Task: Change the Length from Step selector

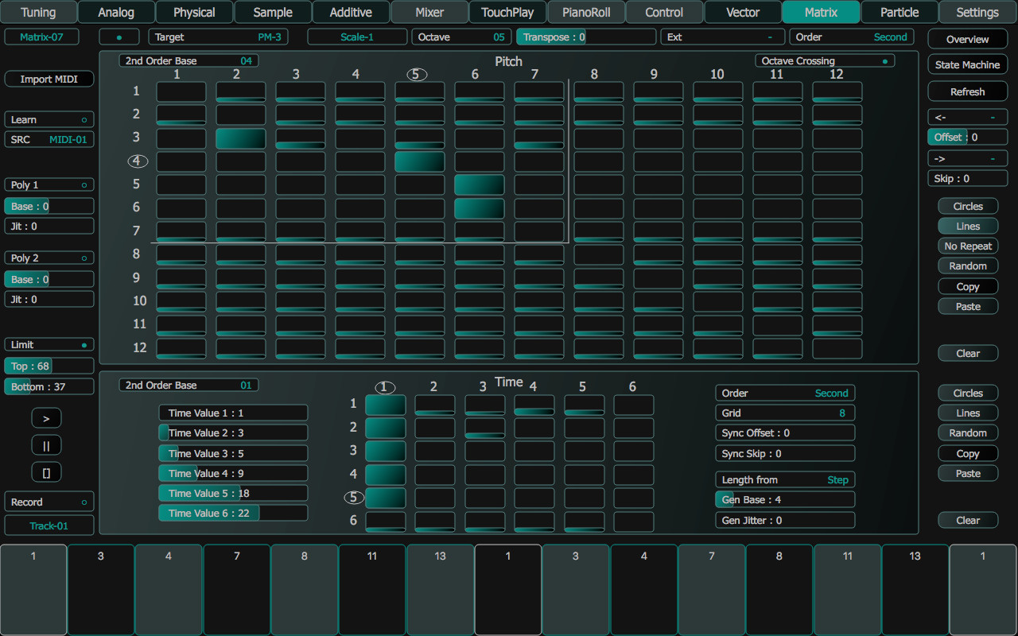Action: tap(785, 479)
